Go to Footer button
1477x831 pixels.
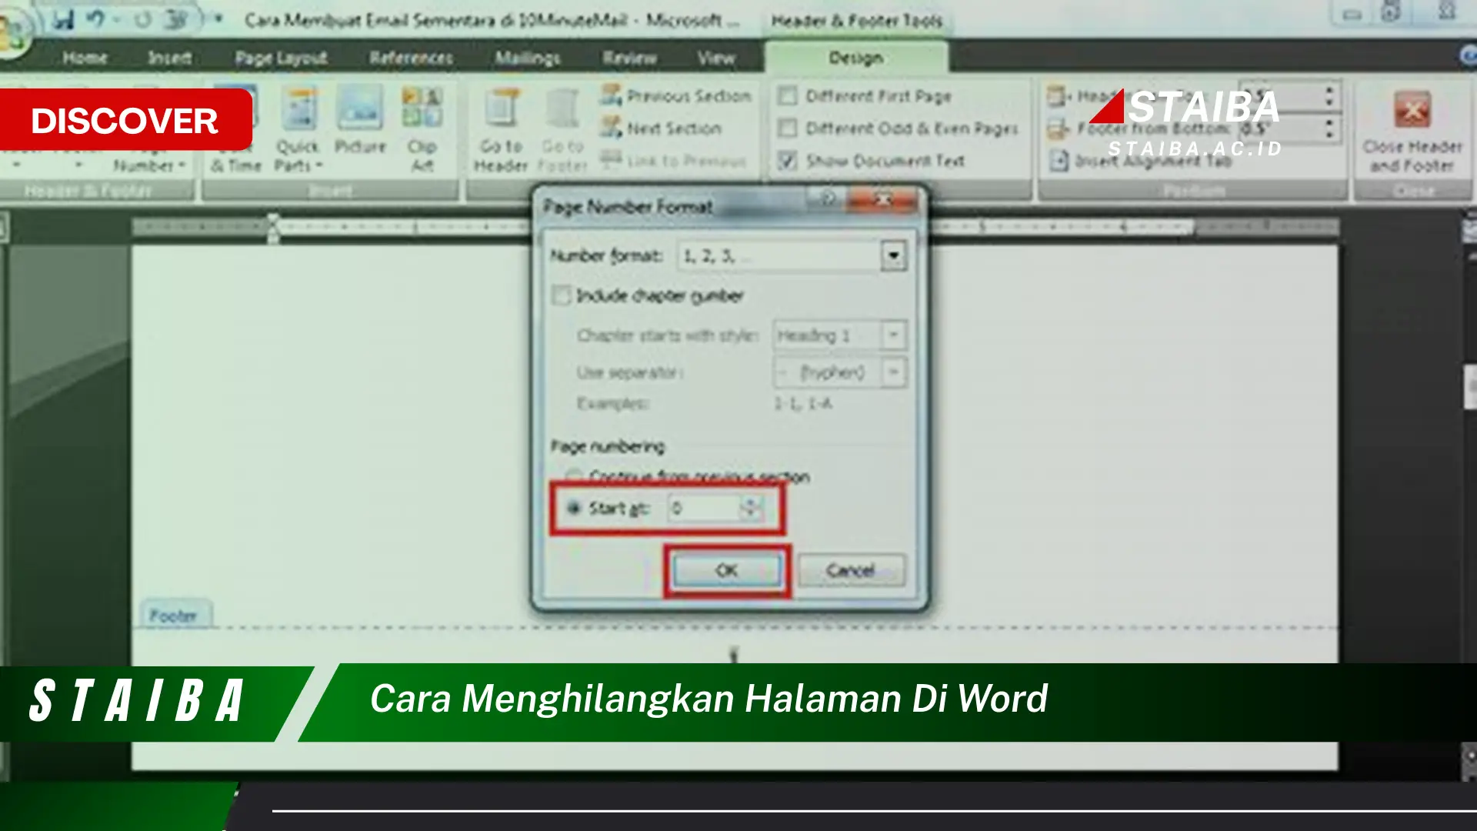coord(562,129)
